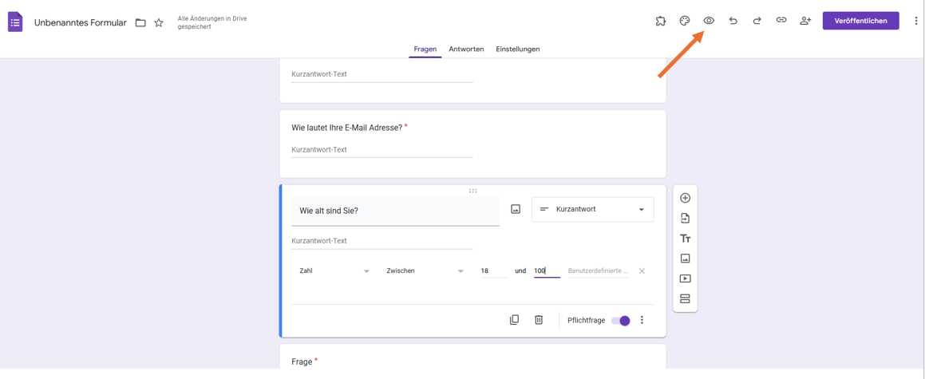Image resolution: width=925 pixels, height=379 pixels.
Task: Click the custom error text field
Action: (598, 271)
